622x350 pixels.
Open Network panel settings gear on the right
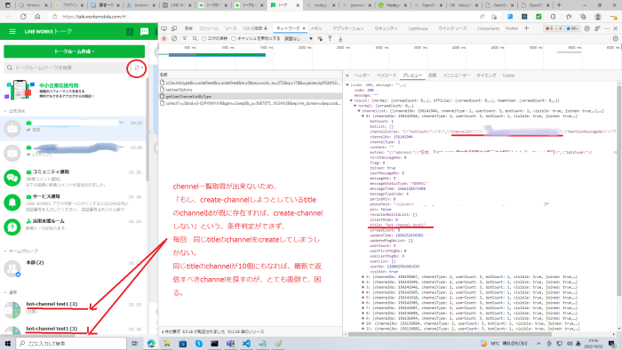[x=615, y=38]
